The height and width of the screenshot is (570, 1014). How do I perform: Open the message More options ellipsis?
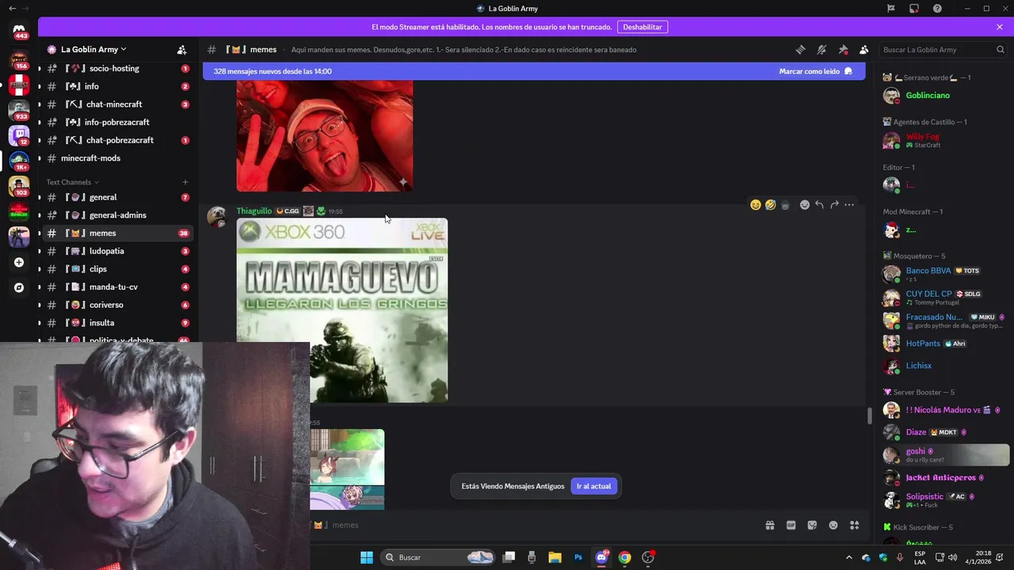[x=849, y=205]
